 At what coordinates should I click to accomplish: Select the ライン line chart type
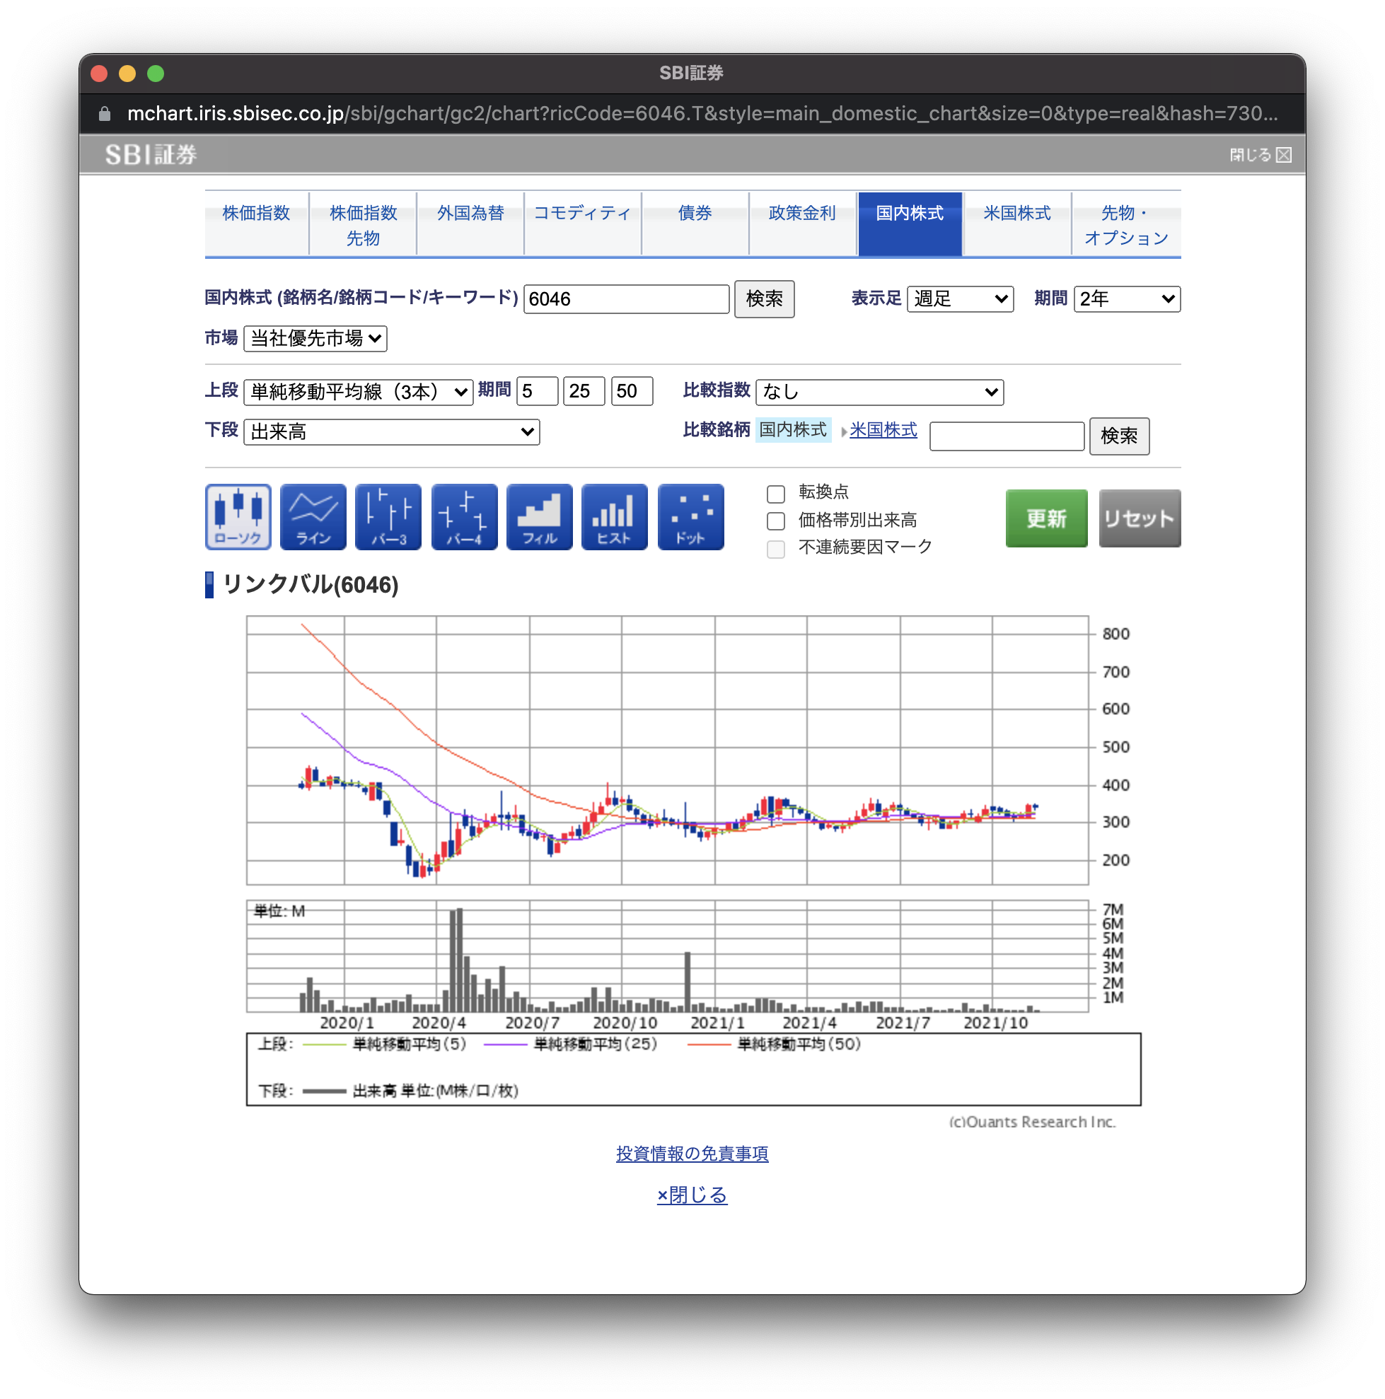(x=313, y=517)
